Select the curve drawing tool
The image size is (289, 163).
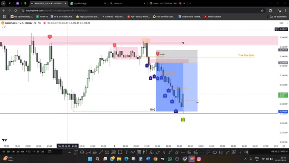[170, 152]
